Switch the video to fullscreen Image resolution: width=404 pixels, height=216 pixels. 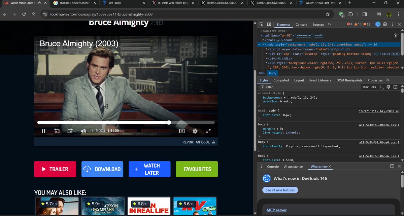click(x=208, y=131)
